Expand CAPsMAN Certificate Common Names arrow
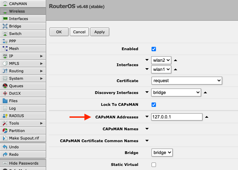 (x=147, y=141)
